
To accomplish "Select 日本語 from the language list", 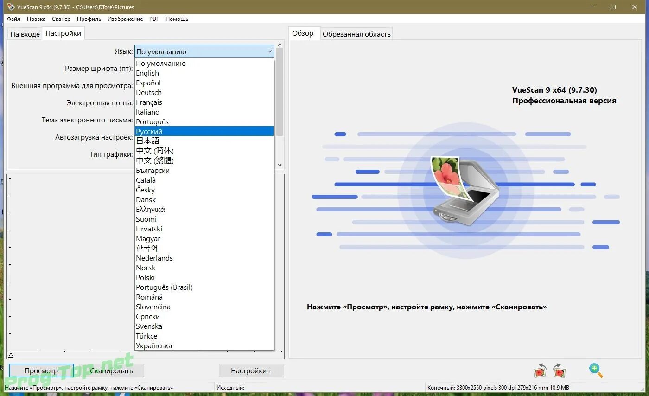I will pyautogui.click(x=204, y=141).
